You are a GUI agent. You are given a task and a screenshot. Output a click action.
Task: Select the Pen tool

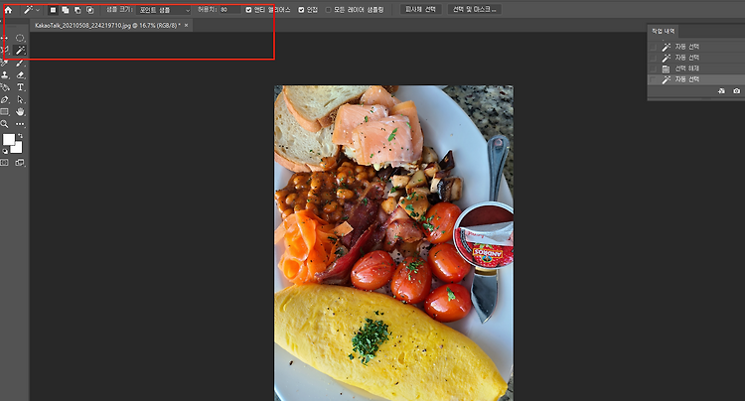(x=5, y=99)
